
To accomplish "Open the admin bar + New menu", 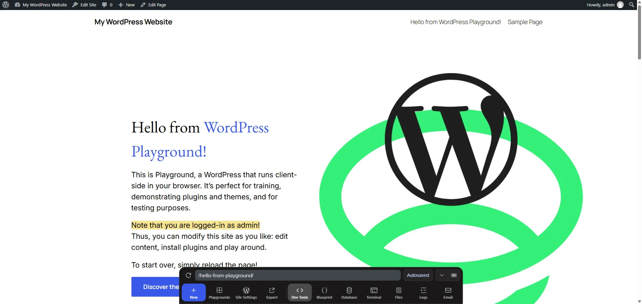I will 126,5.
